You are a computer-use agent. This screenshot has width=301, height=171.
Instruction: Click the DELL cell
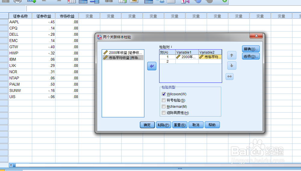(x=20, y=34)
